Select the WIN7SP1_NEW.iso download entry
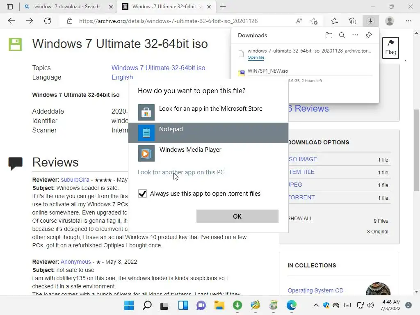The width and height of the screenshot is (420, 315). [x=305, y=75]
